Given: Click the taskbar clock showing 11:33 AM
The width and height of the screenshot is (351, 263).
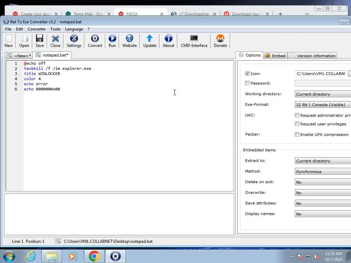Looking at the screenshot, I should (x=333, y=256).
